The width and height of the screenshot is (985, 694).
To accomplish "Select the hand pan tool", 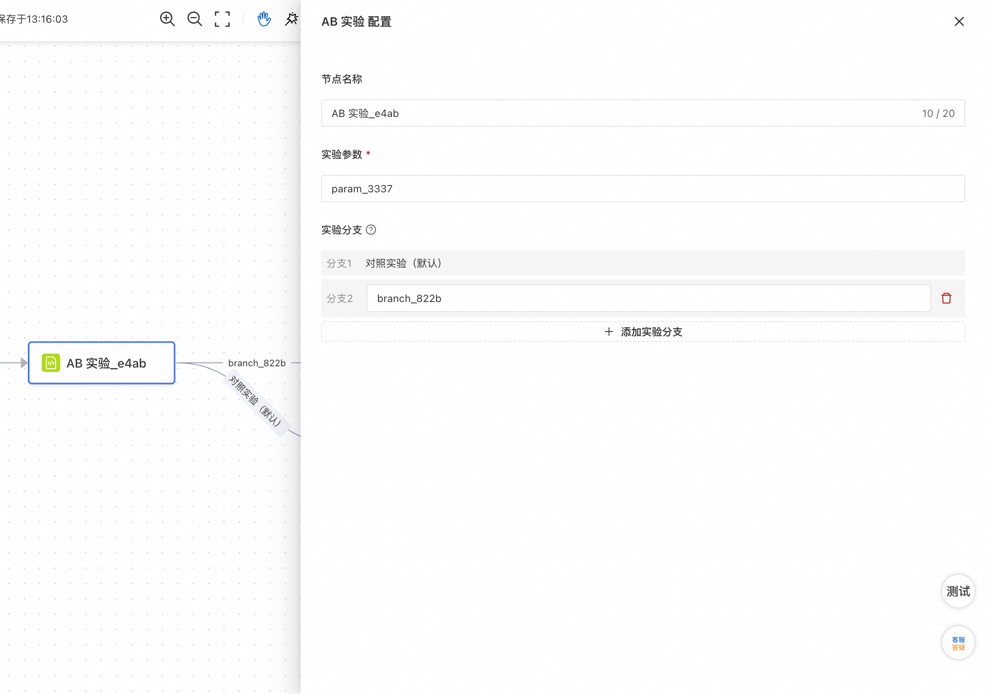I will pyautogui.click(x=264, y=19).
